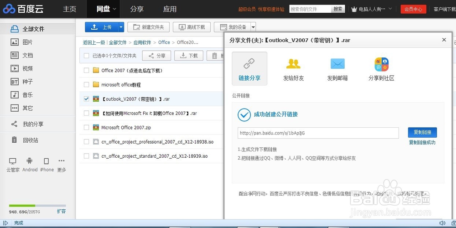Go to the 应用 tab
Screen dimensions: 456x228
pyautogui.click(x=170, y=9)
